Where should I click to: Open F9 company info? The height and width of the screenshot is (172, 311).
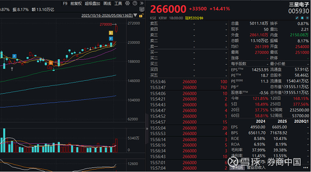click(x=65, y=3)
